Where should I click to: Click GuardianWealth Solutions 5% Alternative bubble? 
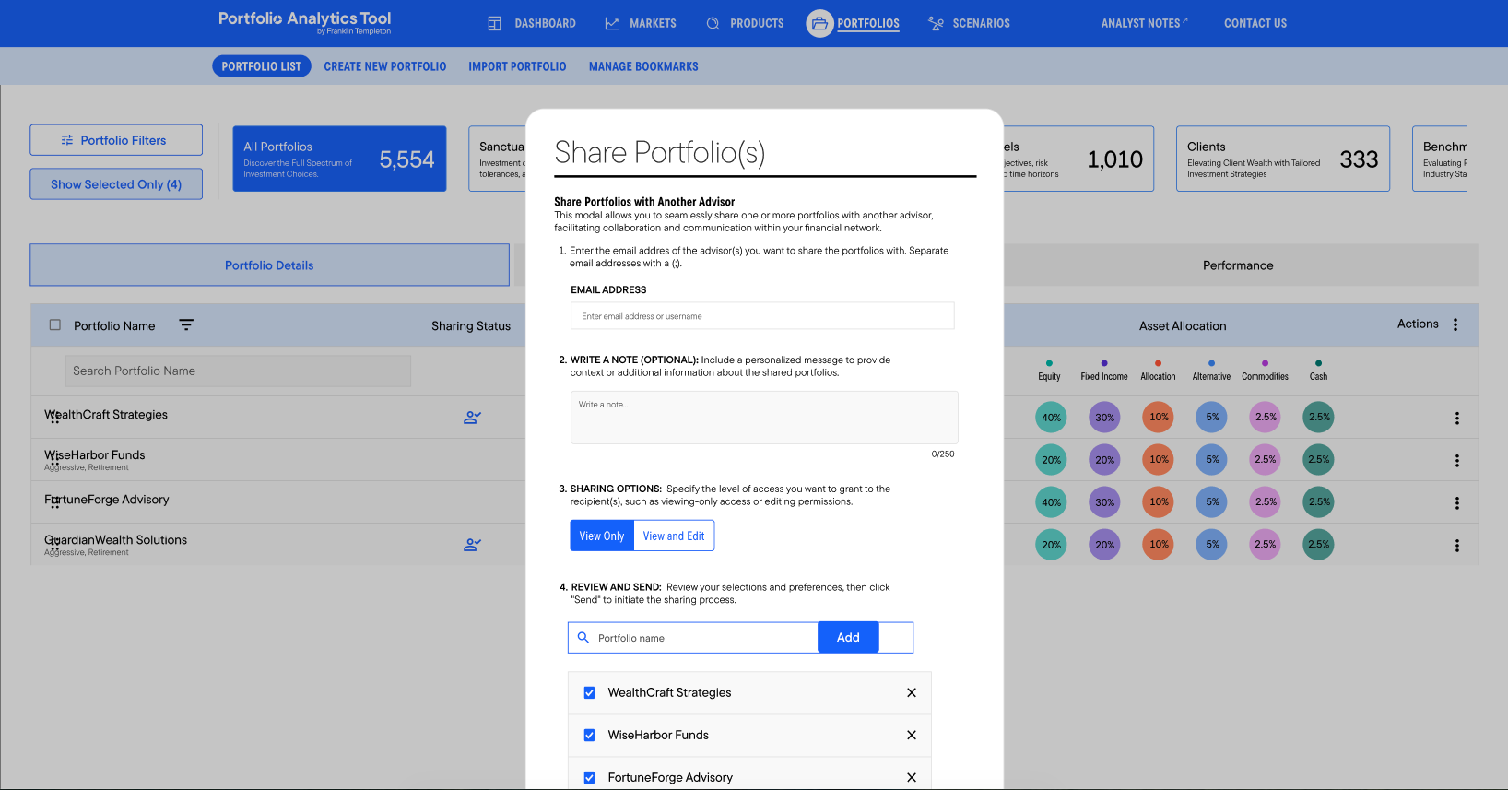(1212, 545)
